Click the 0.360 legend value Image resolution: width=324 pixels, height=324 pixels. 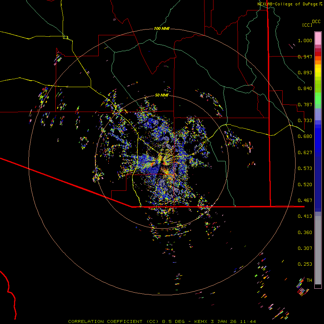(x=305, y=233)
